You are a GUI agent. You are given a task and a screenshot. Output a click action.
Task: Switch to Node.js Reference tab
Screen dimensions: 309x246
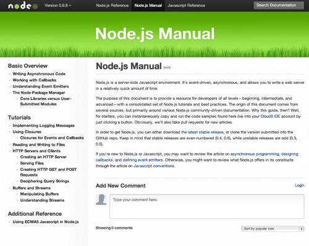tap(112, 6)
